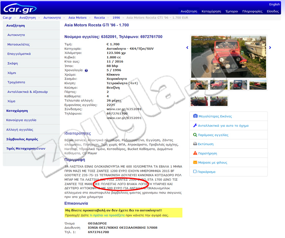Click the wrench icon for spare parts
The height and width of the screenshot is (238, 285).
pyautogui.click(x=195, y=125)
